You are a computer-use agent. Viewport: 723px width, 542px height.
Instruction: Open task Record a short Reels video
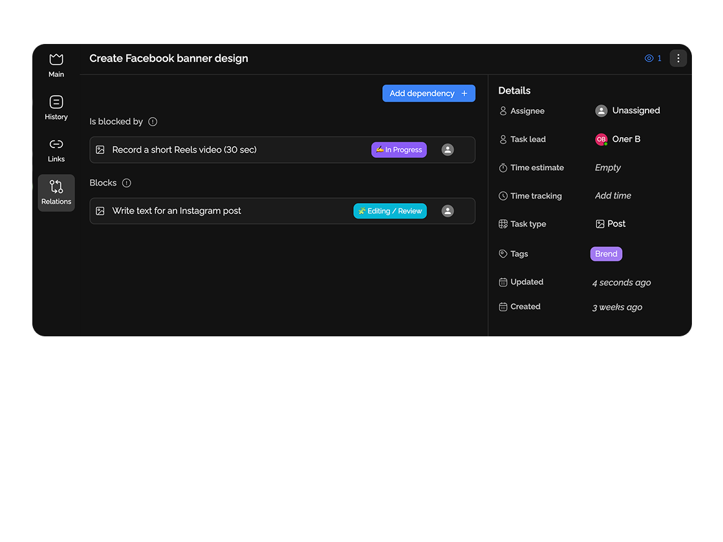click(x=184, y=150)
